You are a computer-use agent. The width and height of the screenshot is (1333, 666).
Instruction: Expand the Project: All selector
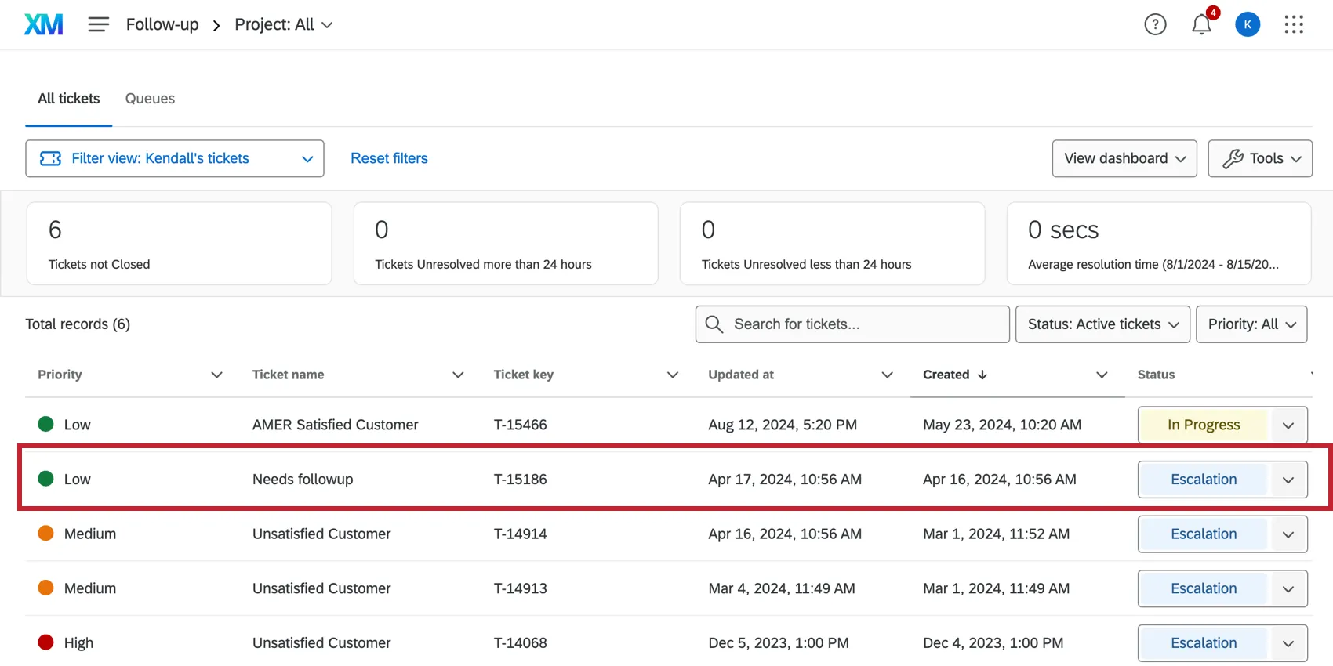tap(283, 25)
